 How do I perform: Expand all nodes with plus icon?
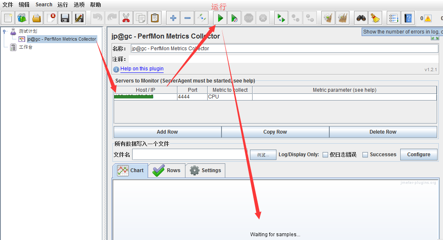[x=173, y=18]
